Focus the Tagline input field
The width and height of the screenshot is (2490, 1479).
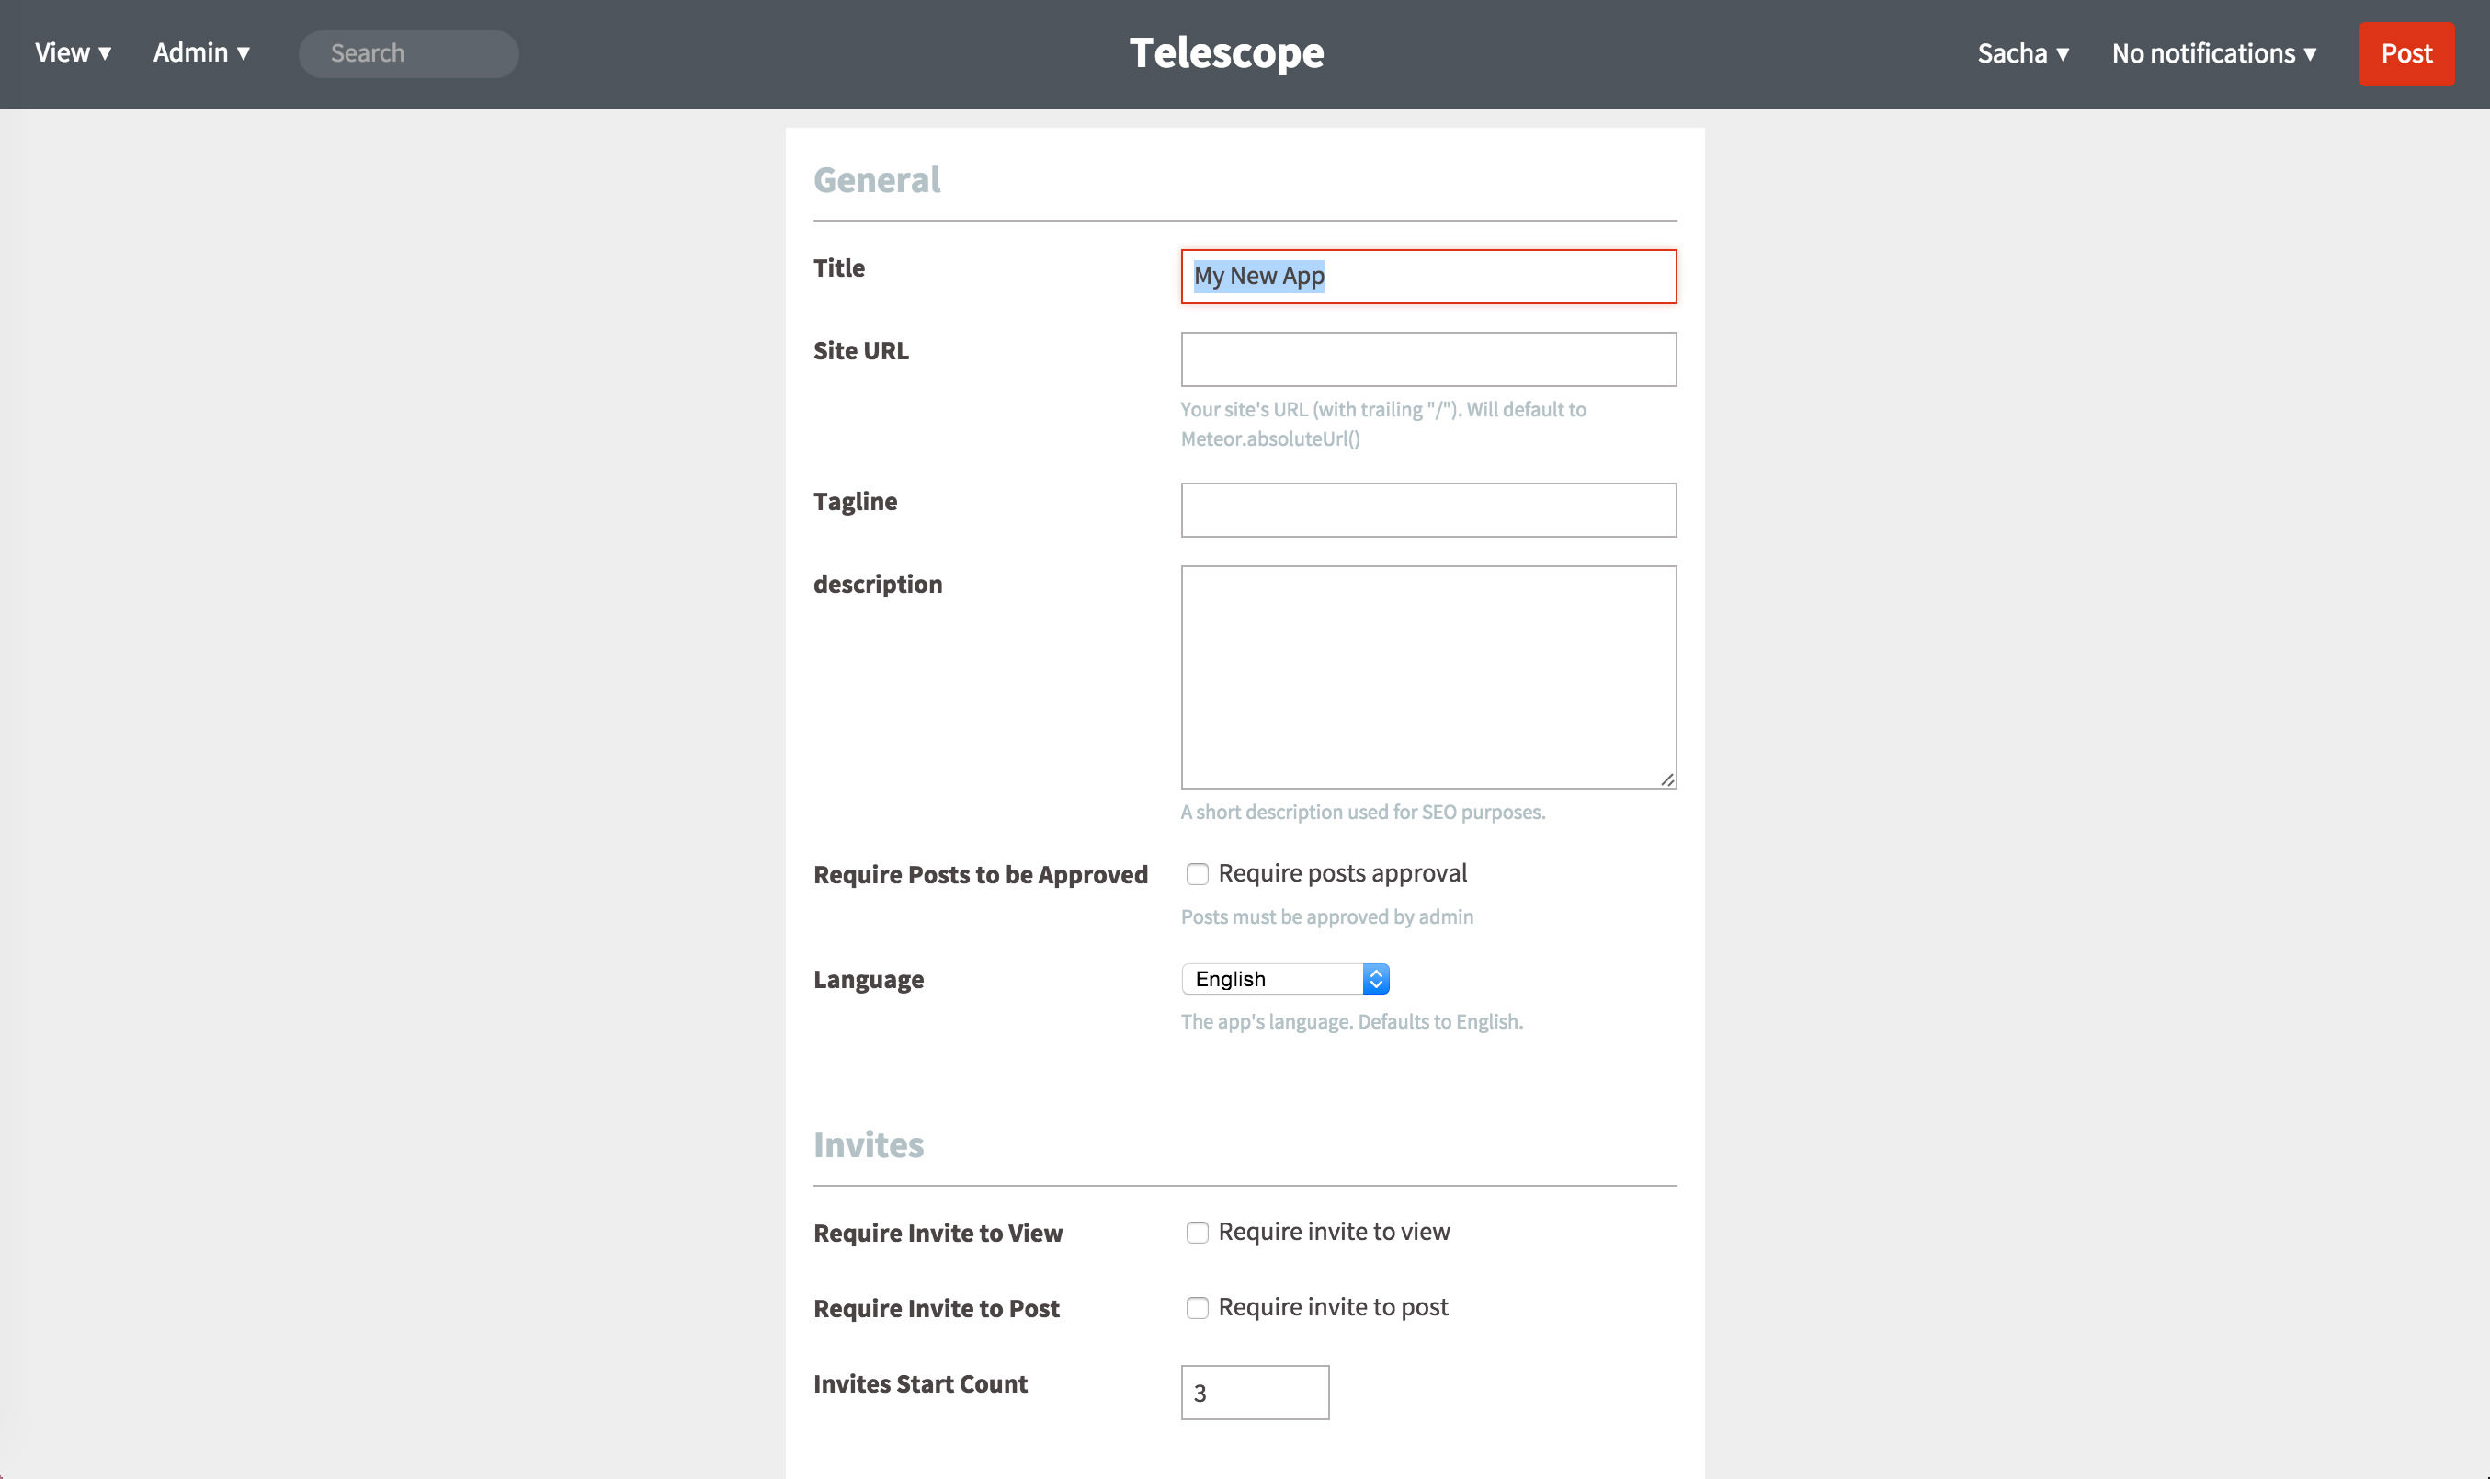point(1427,510)
